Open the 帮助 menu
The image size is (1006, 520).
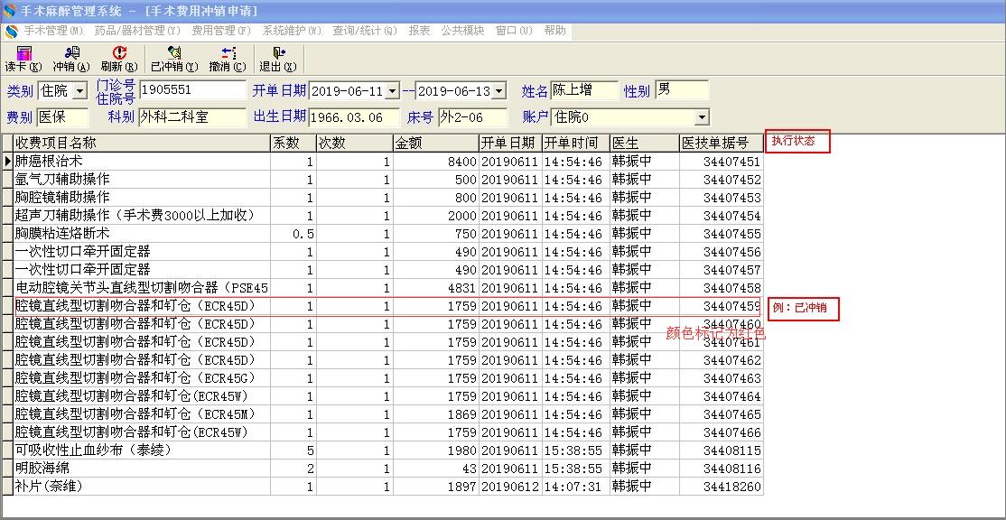(555, 30)
